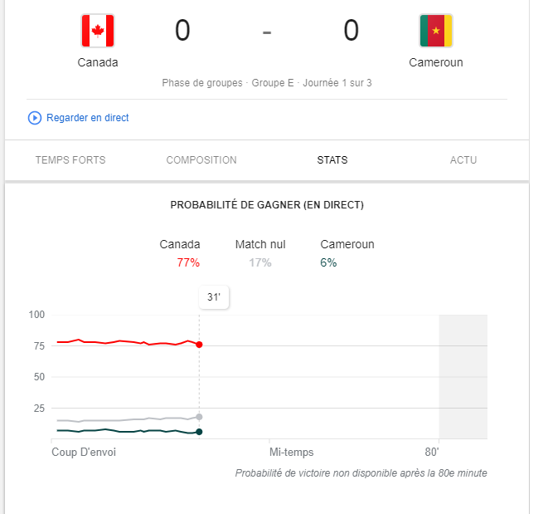543x514 pixels.
Task: Click the red Canada probability marker dot
Action: (199, 344)
